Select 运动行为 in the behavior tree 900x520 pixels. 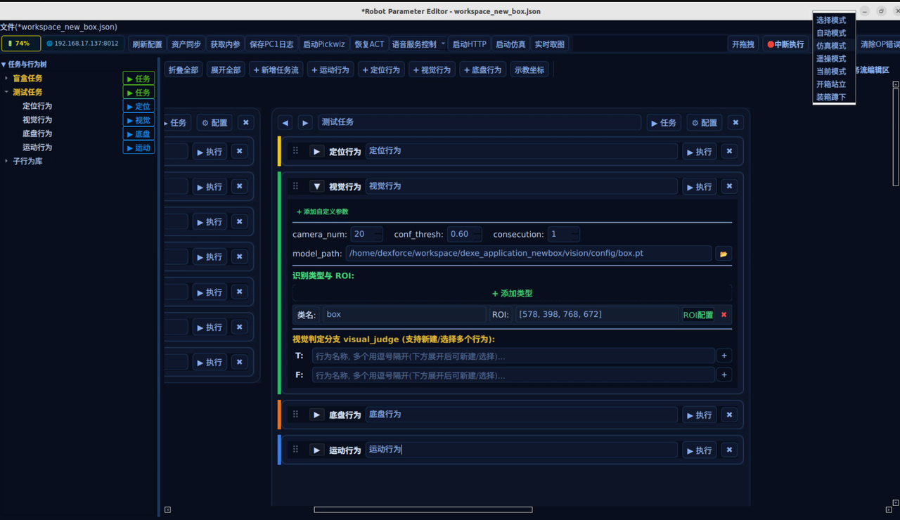point(37,148)
